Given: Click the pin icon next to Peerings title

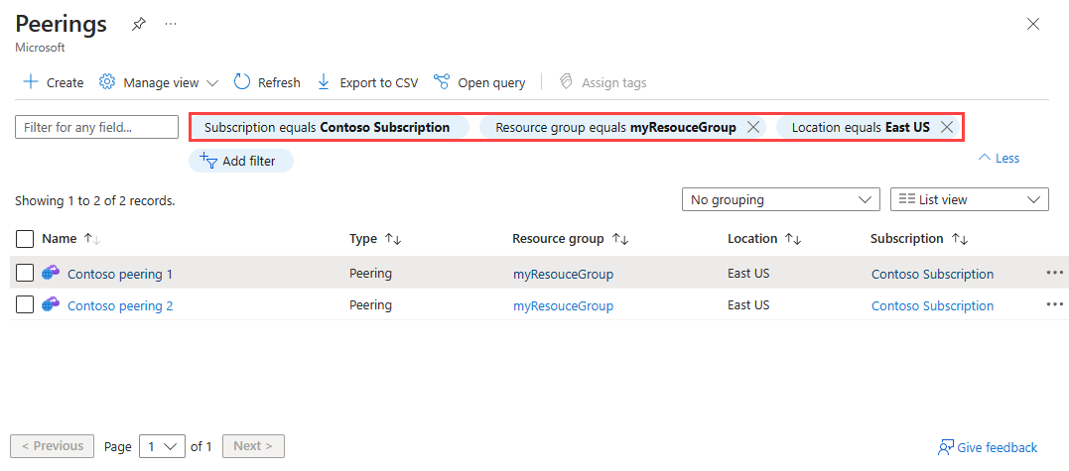Looking at the screenshot, I should click(x=139, y=24).
